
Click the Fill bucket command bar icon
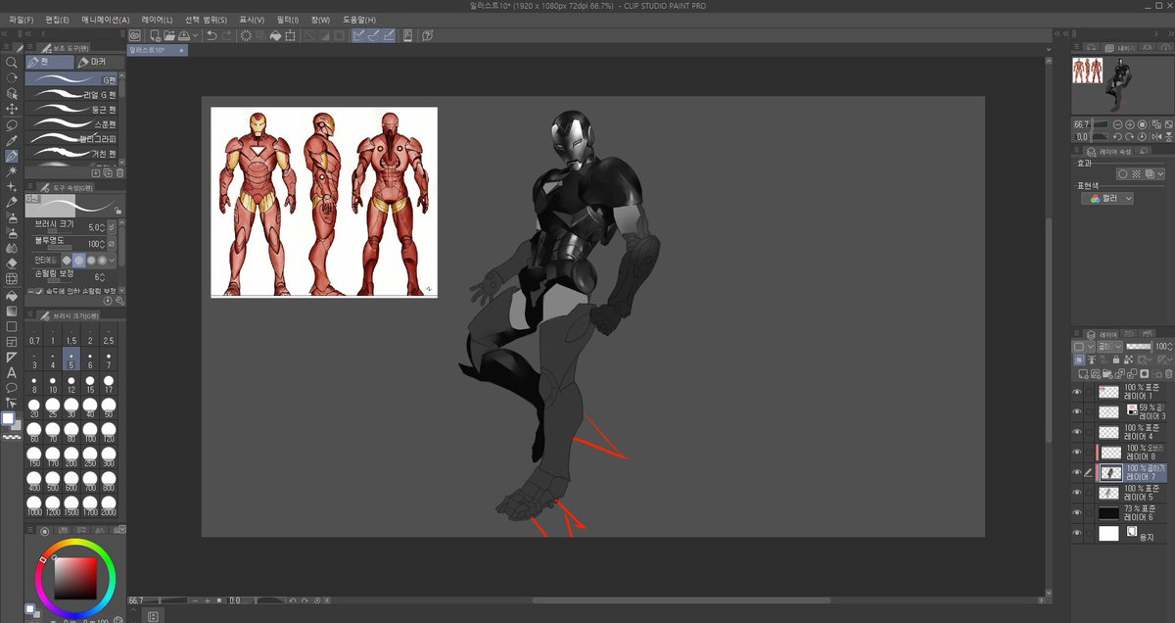pos(276,35)
